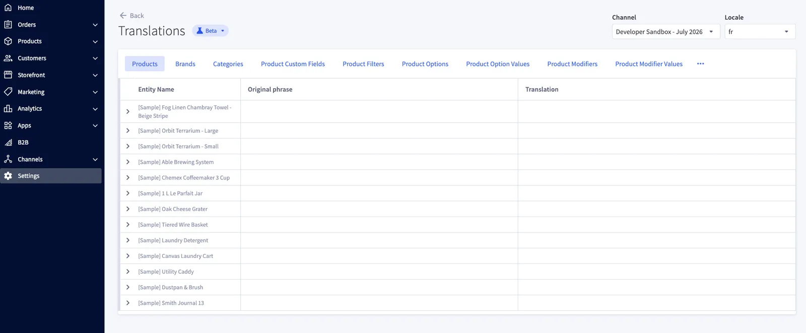Image resolution: width=806 pixels, height=333 pixels.
Task: Click the Customers people icon
Action: click(8, 58)
